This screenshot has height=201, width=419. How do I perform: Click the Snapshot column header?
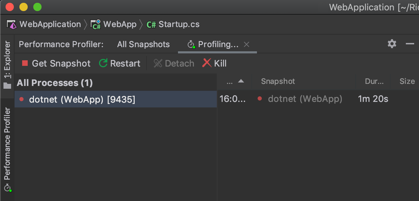pos(278,81)
